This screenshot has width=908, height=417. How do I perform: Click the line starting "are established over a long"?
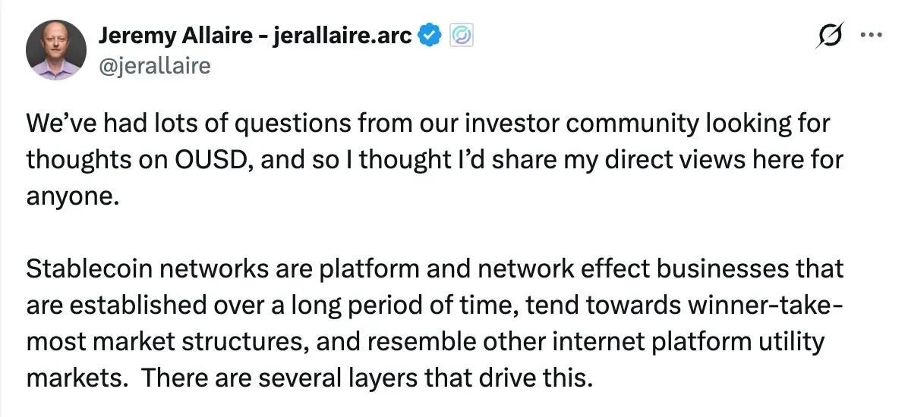(434, 306)
